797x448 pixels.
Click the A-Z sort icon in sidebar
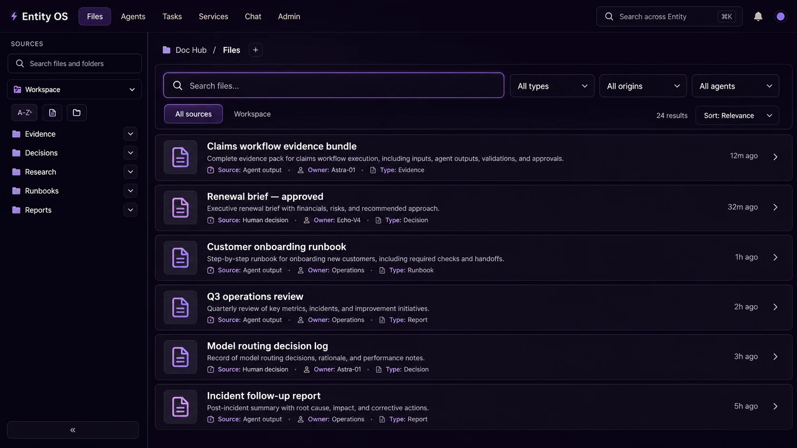(x=24, y=113)
